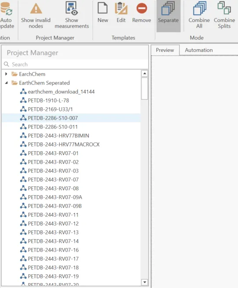Click node icon of PETDB-2443-RV07-07

(x=23, y=179)
